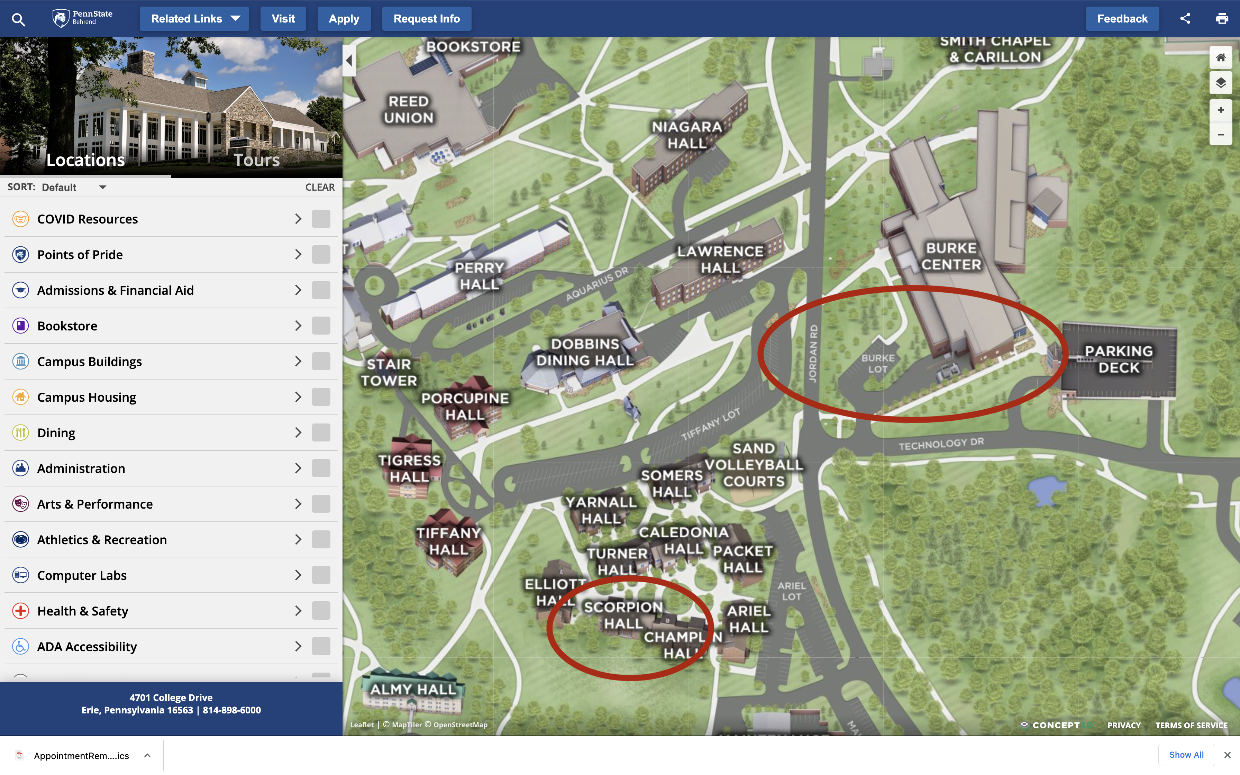Open the map layers icon
The height and width of the screenshot is (775, 1240).
coord(1221,83)
